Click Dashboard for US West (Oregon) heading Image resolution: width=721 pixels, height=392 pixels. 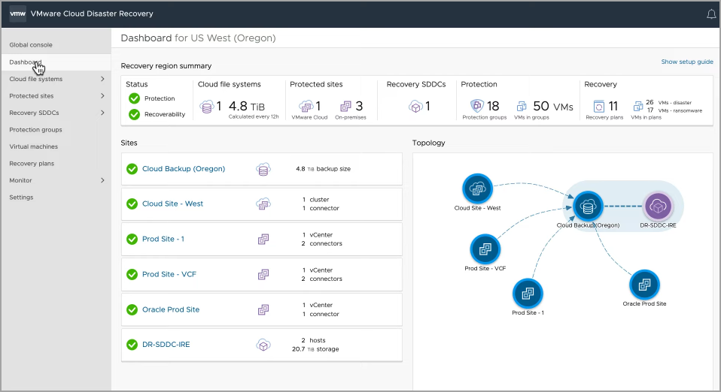tap(198, 38)
